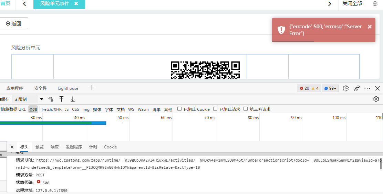Filter by Img requests
This screenshot has height=194, width=383.
pos(86,109)
